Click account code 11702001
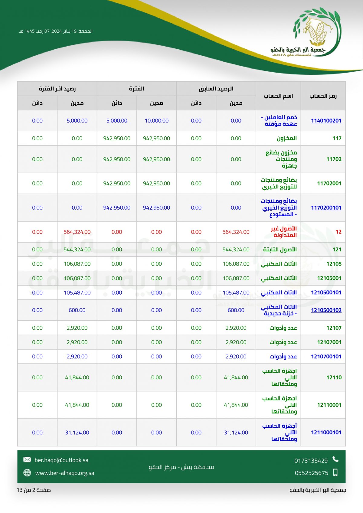 (329, 183)
